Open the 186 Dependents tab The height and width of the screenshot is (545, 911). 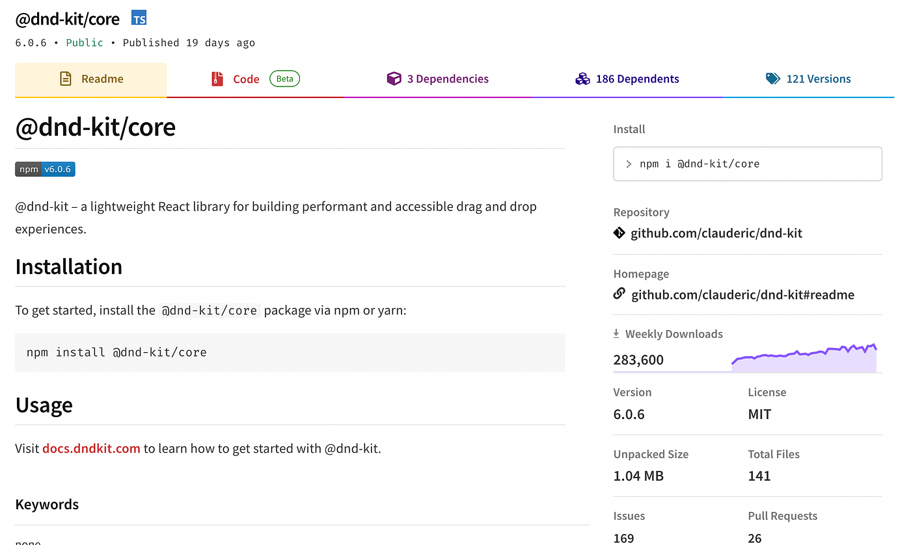coord(627,79)
